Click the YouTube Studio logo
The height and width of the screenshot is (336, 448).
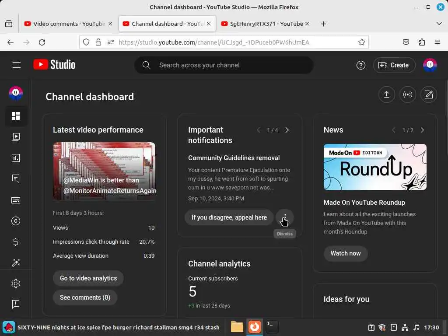point(54,65)
